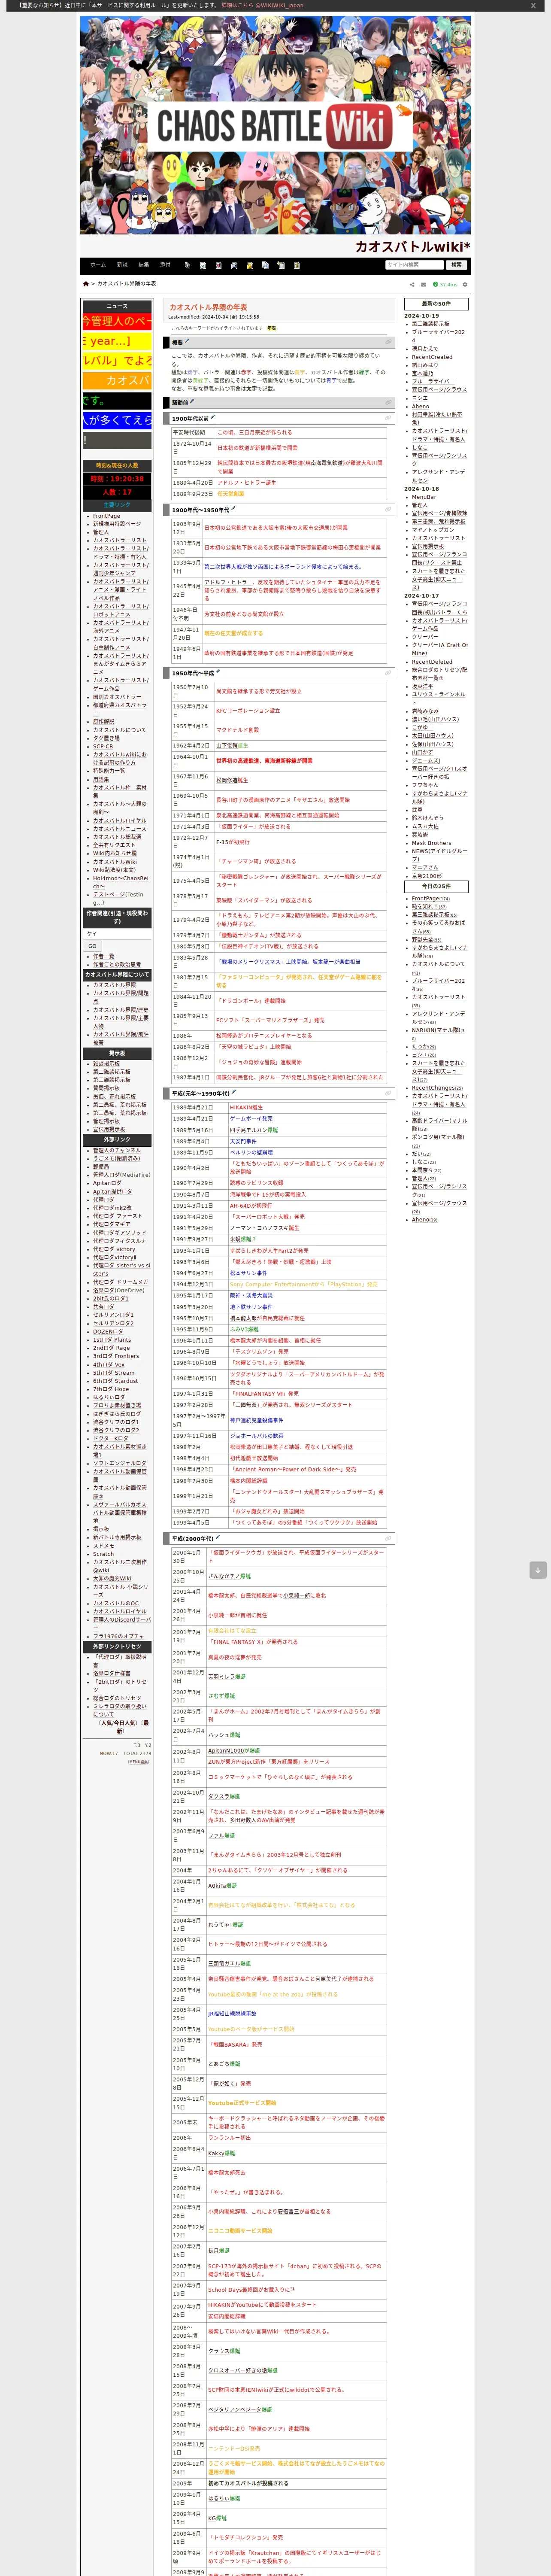Screen dimensions: 551x2576
Task: Open the 新規権用特設ページ link in the sidebar
Action: coord(117,524)
